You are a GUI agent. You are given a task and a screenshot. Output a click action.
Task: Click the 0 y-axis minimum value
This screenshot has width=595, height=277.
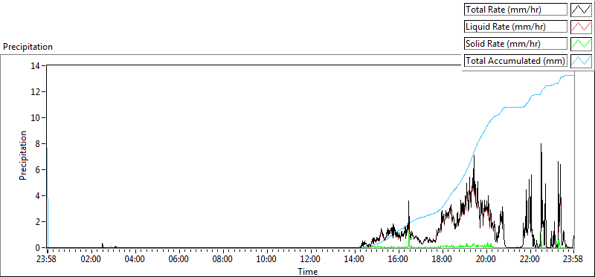click(x=39, y=248)
